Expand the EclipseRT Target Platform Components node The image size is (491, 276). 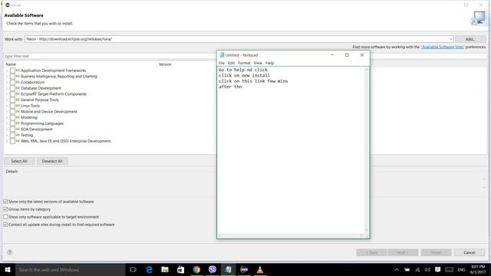point(7,94)
